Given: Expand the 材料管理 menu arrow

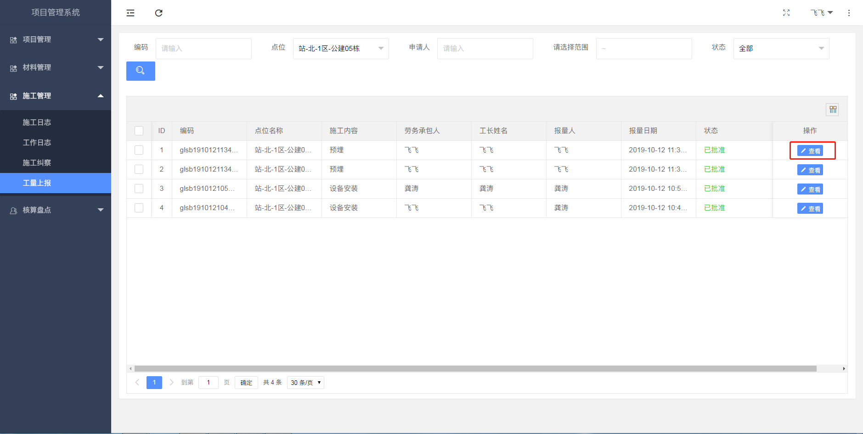Looking at the screenshot, I should point(101,67).
